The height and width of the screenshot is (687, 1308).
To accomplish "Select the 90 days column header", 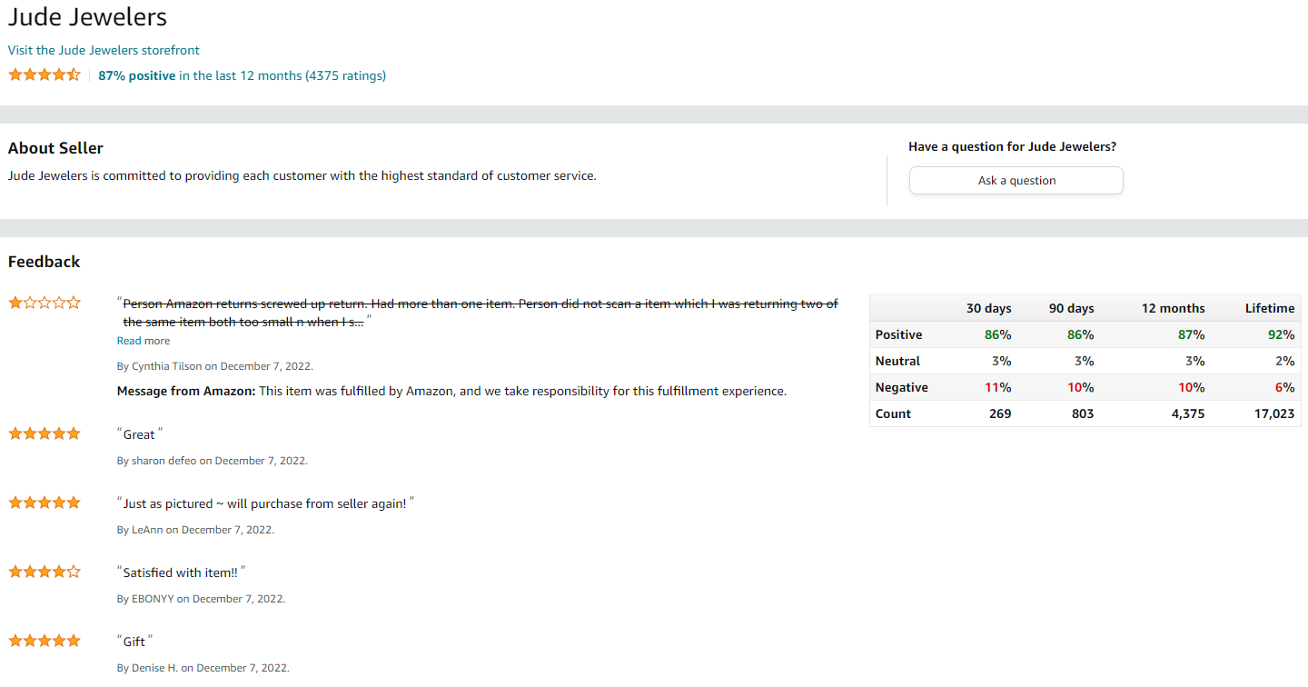I will pos(1071,308).
